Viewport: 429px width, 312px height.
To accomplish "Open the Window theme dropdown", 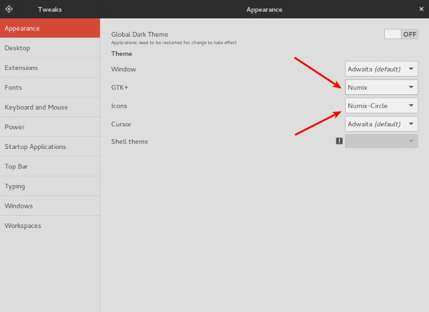I will pyautogui.click(x=381, y=69).
